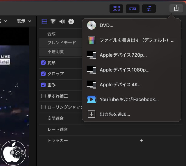This screenshot has height=166, width=186.
Task: Toggle the browser panel grid icon
Action: tap(116, 8)
